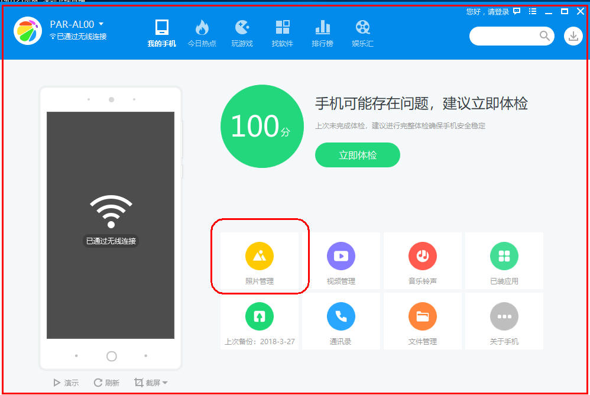590x395 pixels.
Task: Open 音乐铃声 music ringtones
Action: coord(423,261)
